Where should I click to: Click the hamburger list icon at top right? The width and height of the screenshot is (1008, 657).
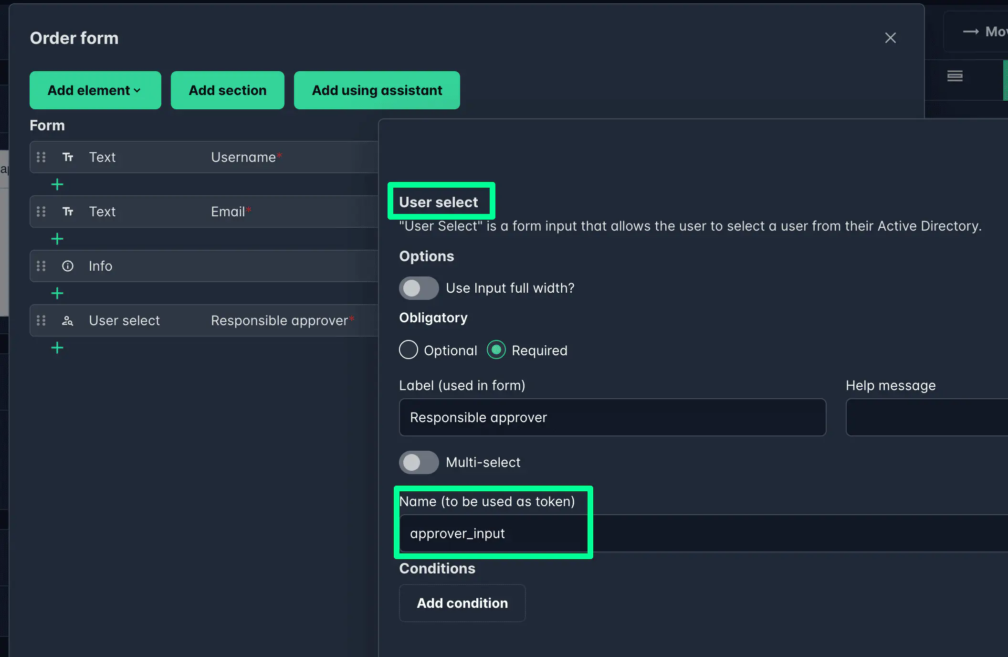(x=955, y=76)
